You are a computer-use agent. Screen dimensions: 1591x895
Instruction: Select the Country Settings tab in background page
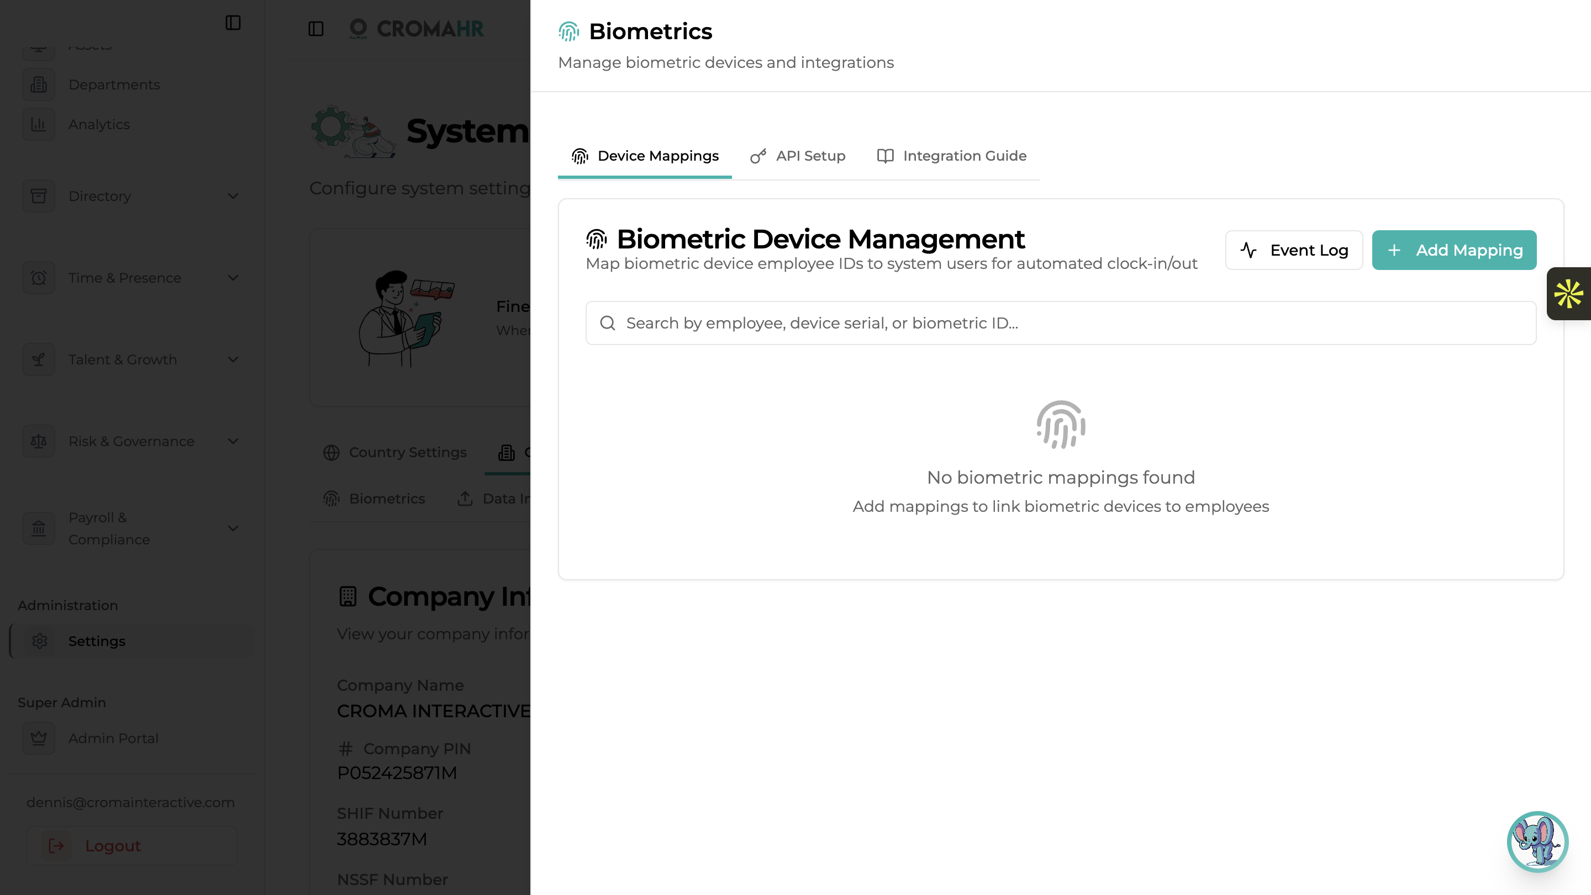(x=394, y=452)
